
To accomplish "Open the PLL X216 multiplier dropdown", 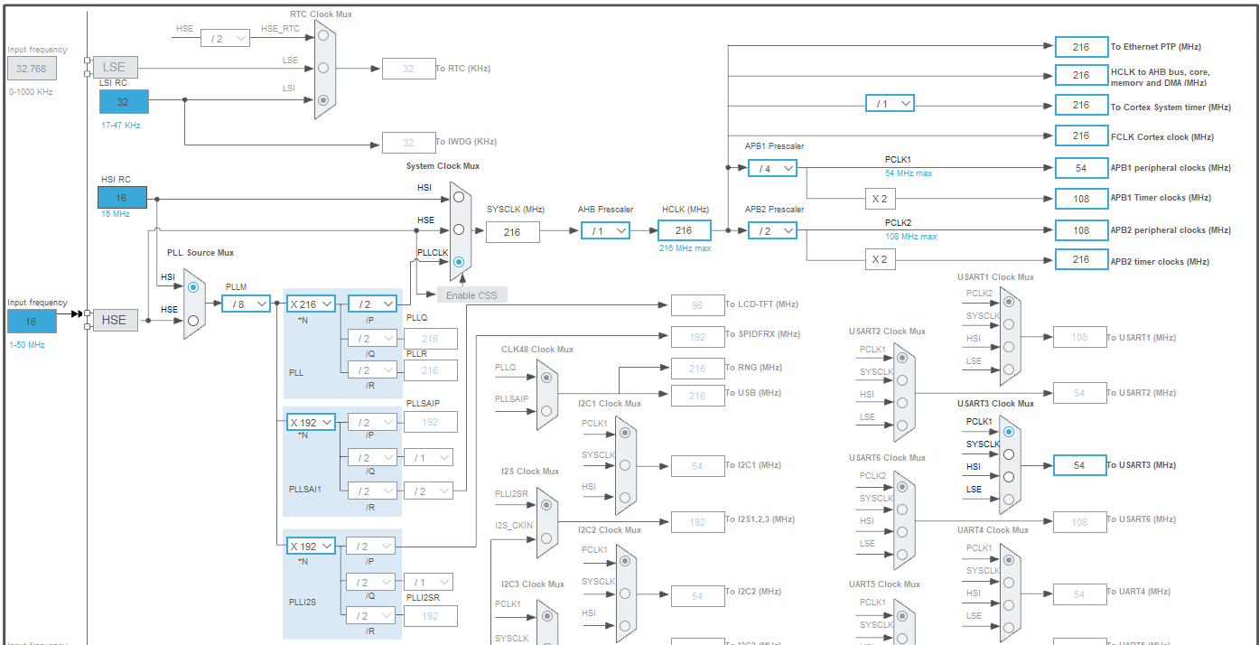I will pos(309,304).
